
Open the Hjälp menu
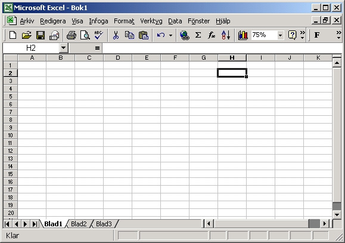pos(223,21)
